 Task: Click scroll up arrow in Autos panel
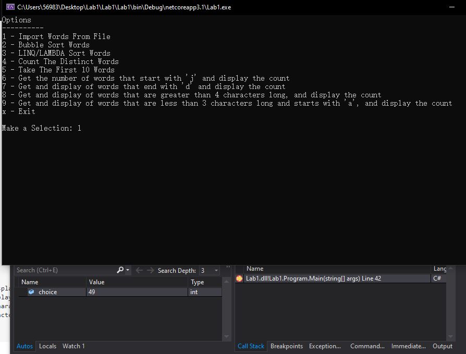coord(226,281)
